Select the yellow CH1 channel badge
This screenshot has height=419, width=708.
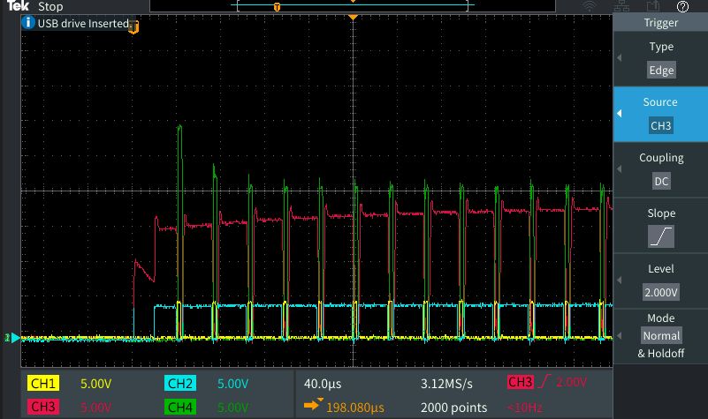coord(43,384)
